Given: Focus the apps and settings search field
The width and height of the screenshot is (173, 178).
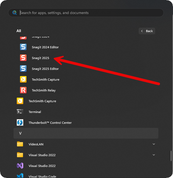Looking at the screenshot, I should coord(89,13).
